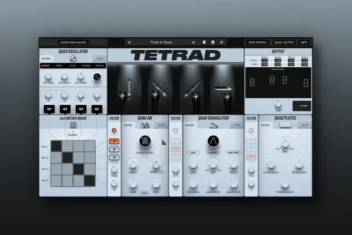Click the Bus 1 dark diagonal matrix cell
Screen dimensions: 352x235
coord(56,146)
